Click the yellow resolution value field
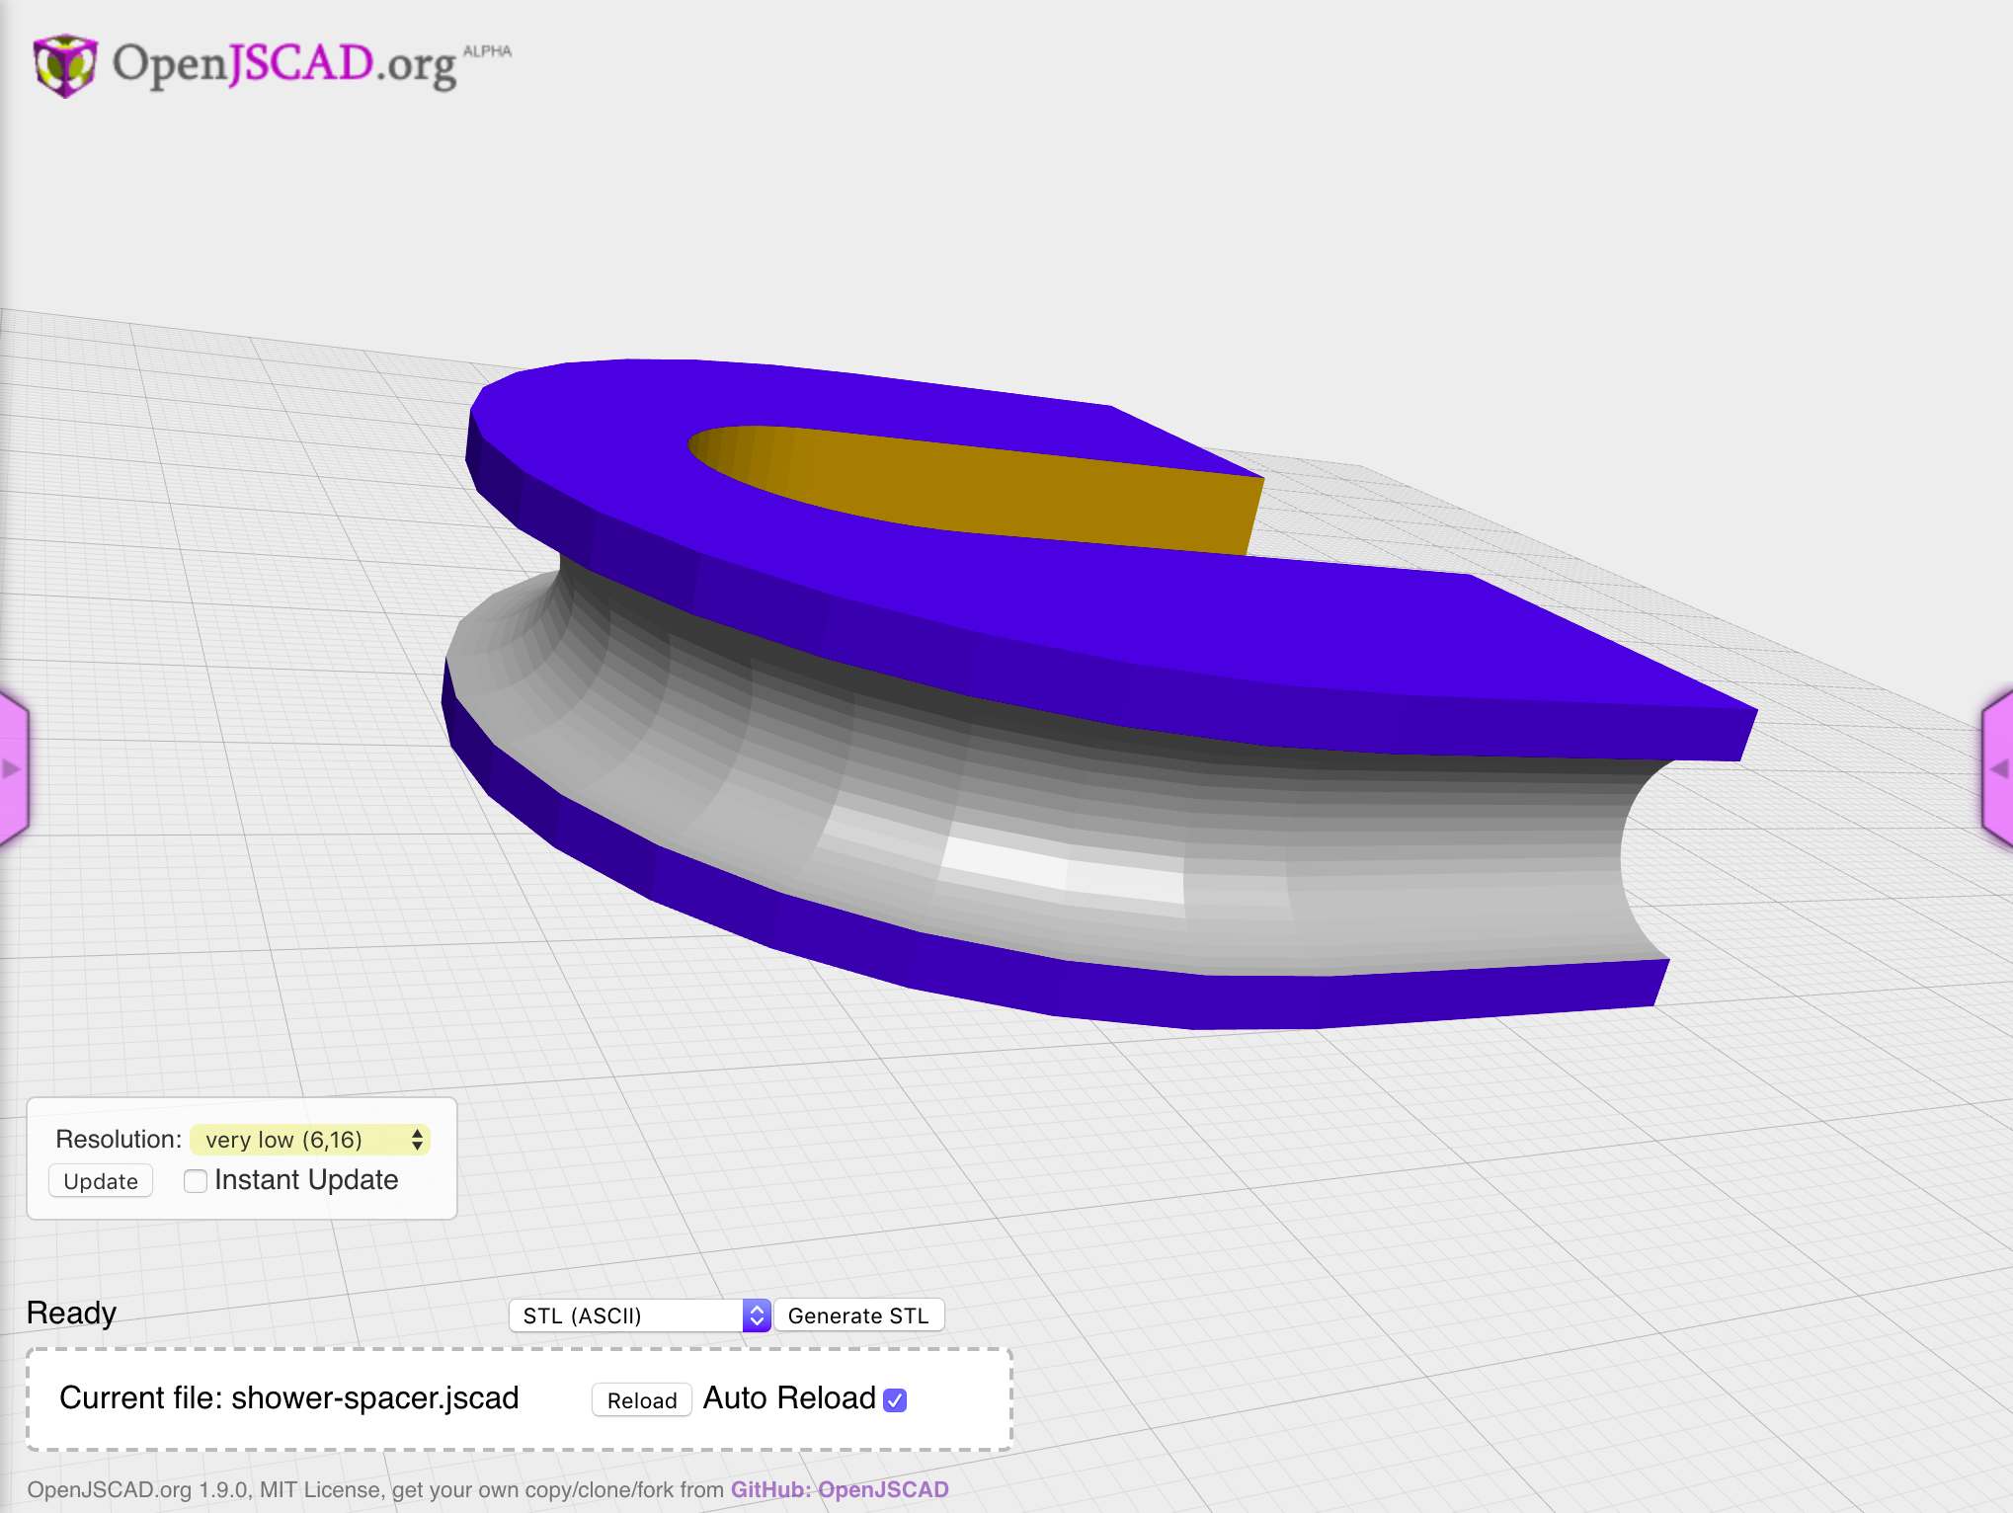 coord(296,1140)
